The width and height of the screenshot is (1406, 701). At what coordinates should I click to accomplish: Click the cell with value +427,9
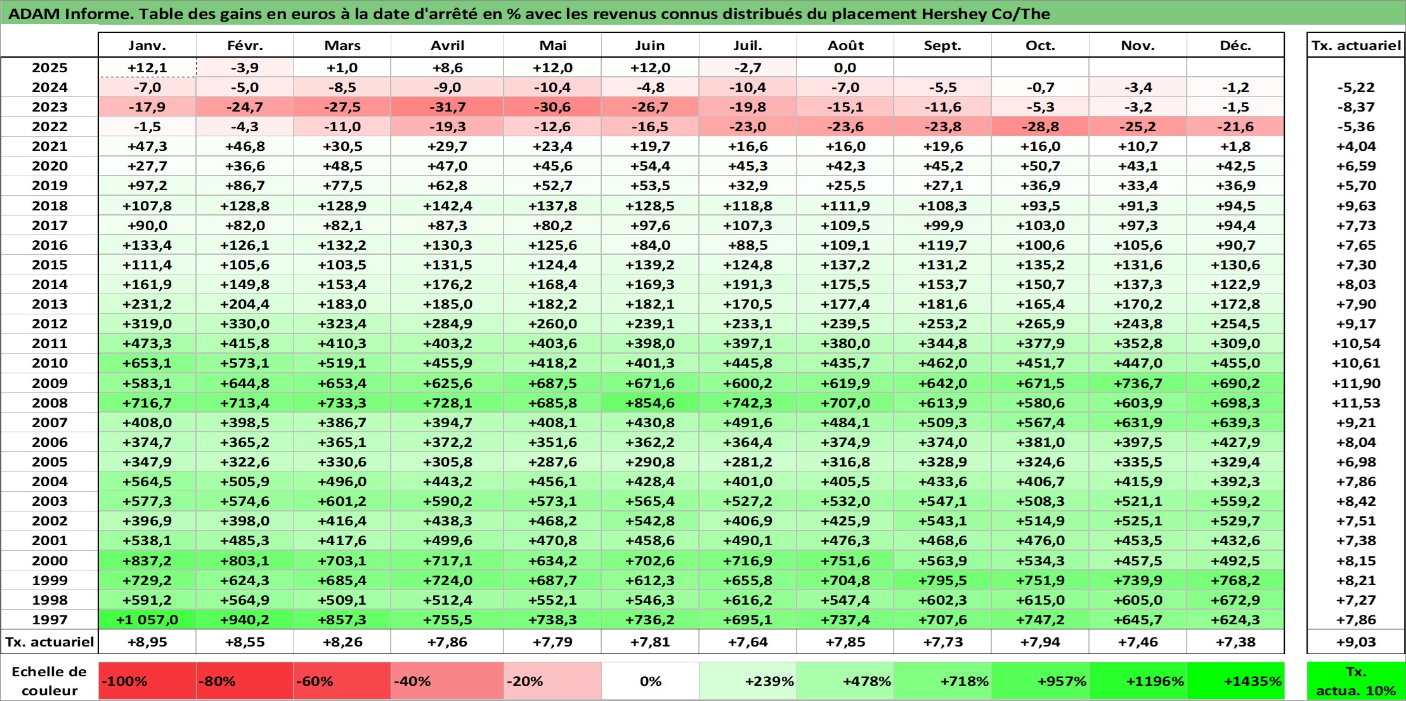point(1235,442)
